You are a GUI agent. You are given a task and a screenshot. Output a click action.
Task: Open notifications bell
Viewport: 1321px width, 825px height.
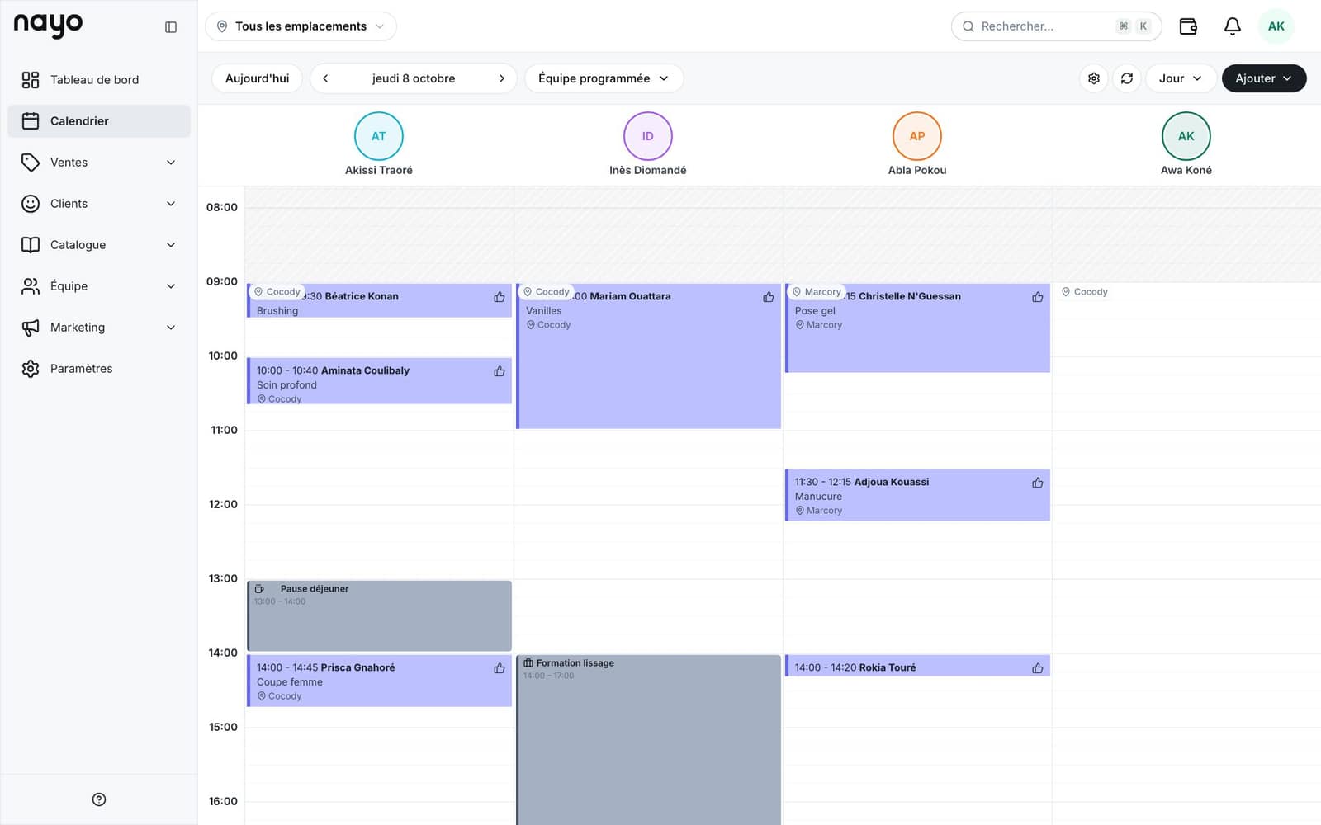pos(1232,26)
